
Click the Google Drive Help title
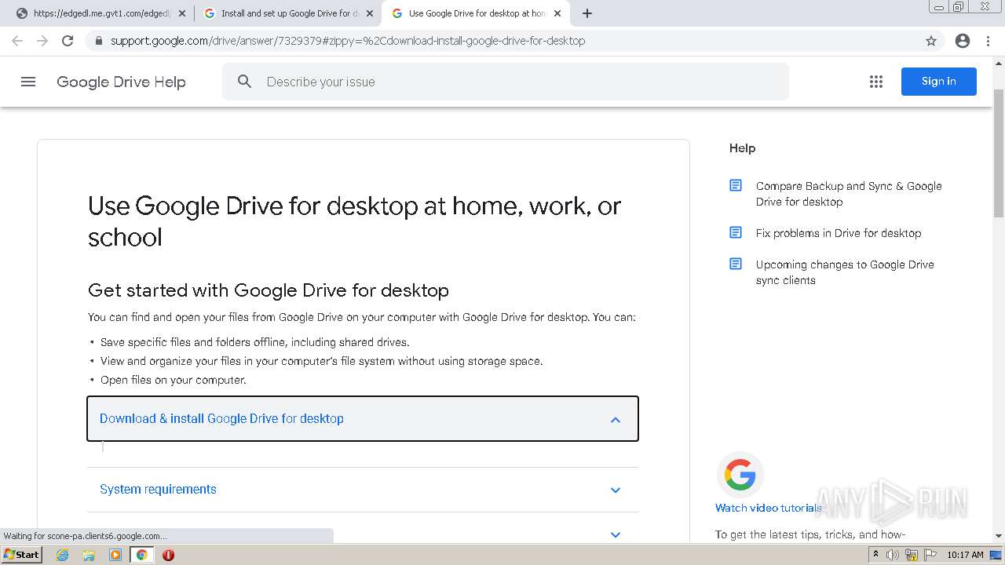(x=121, y=82)
